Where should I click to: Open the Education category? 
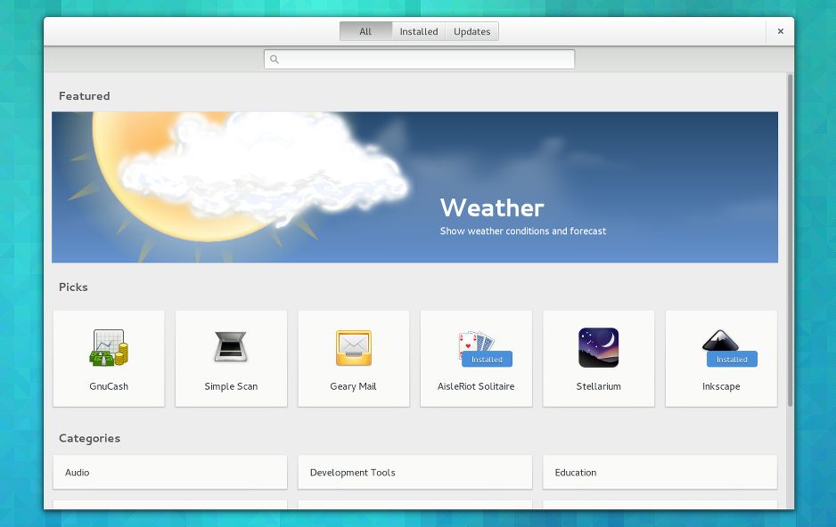pos(660,472)
